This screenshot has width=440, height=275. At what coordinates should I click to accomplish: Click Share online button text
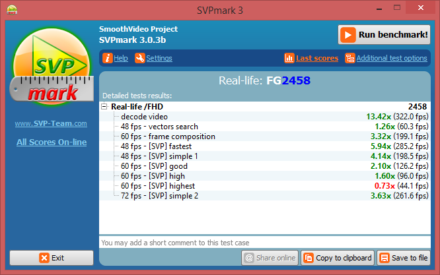(x=276, y=258)
